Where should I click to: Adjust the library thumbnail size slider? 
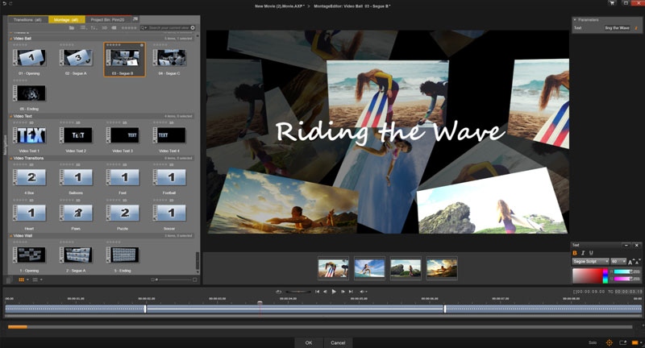pos(175,280)
